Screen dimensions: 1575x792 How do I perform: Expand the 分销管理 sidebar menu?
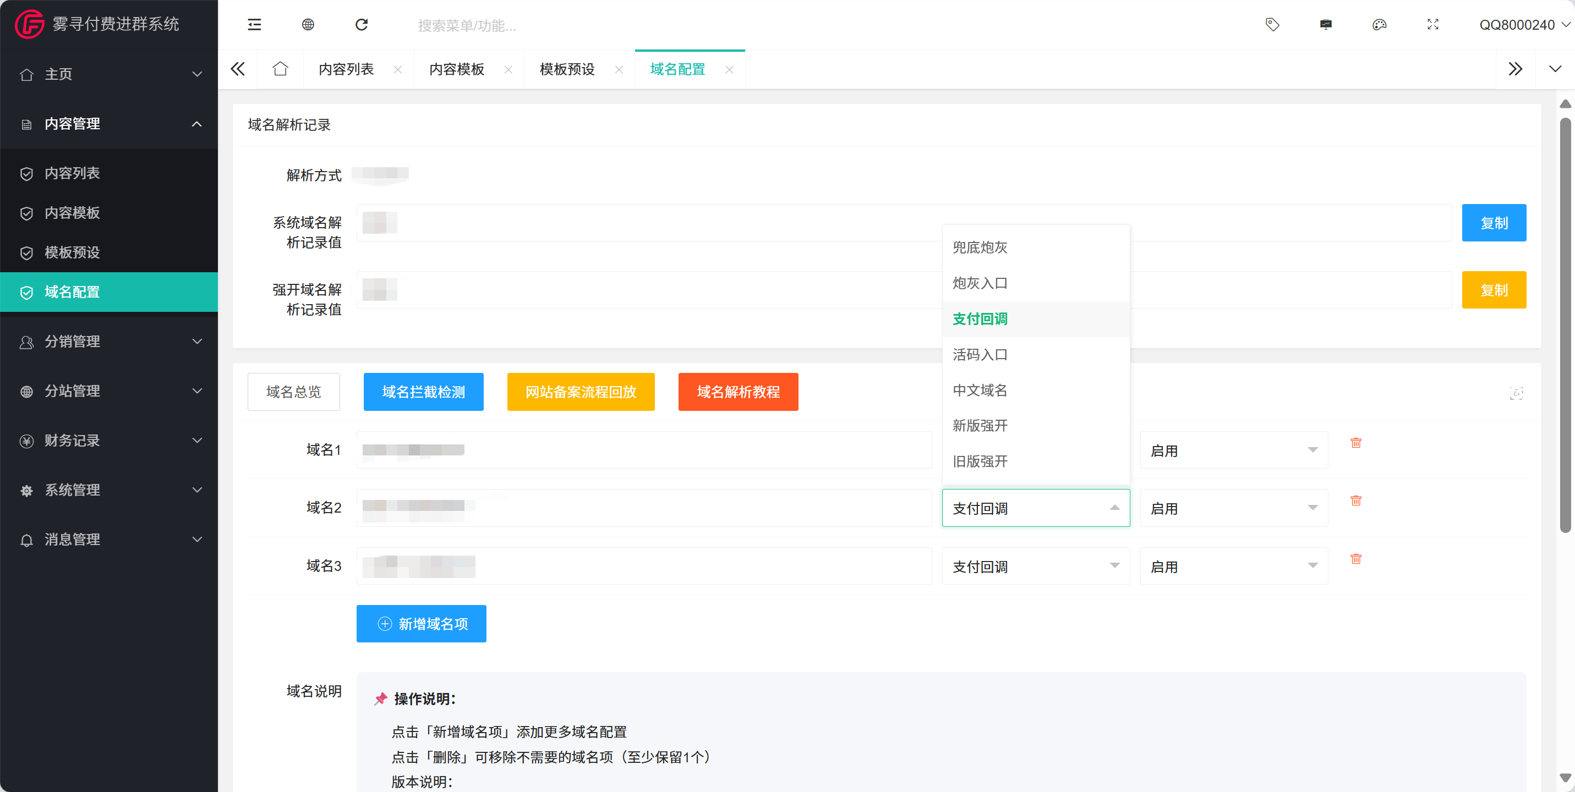(109, 342)
